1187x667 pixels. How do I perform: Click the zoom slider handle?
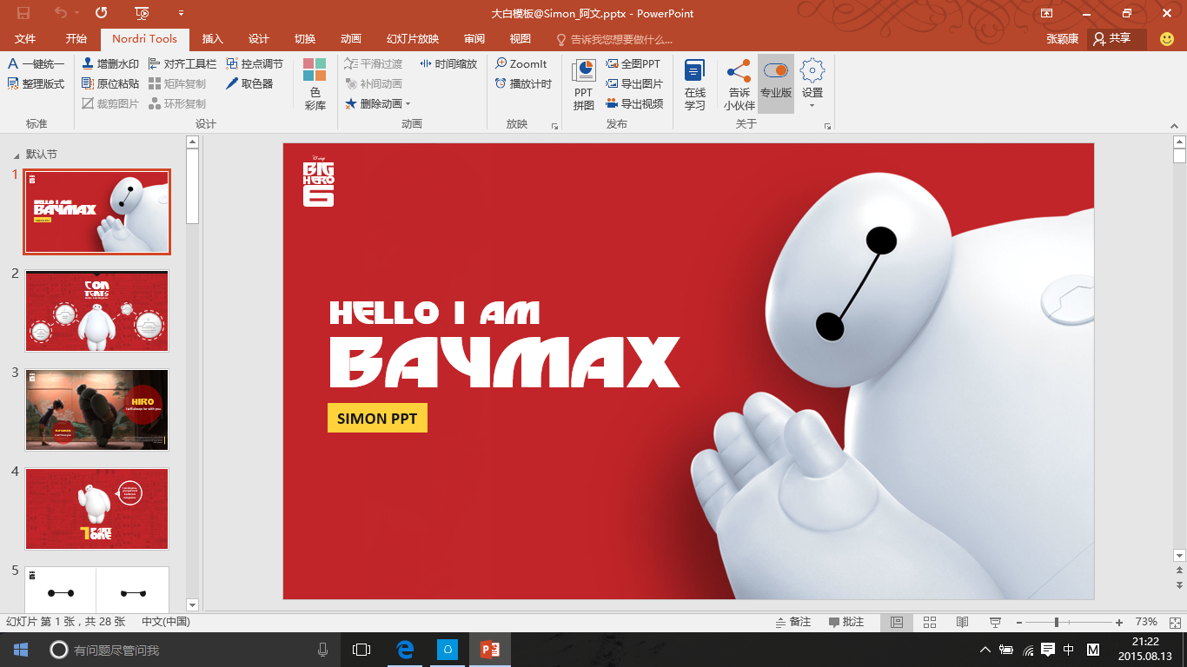1057,622
